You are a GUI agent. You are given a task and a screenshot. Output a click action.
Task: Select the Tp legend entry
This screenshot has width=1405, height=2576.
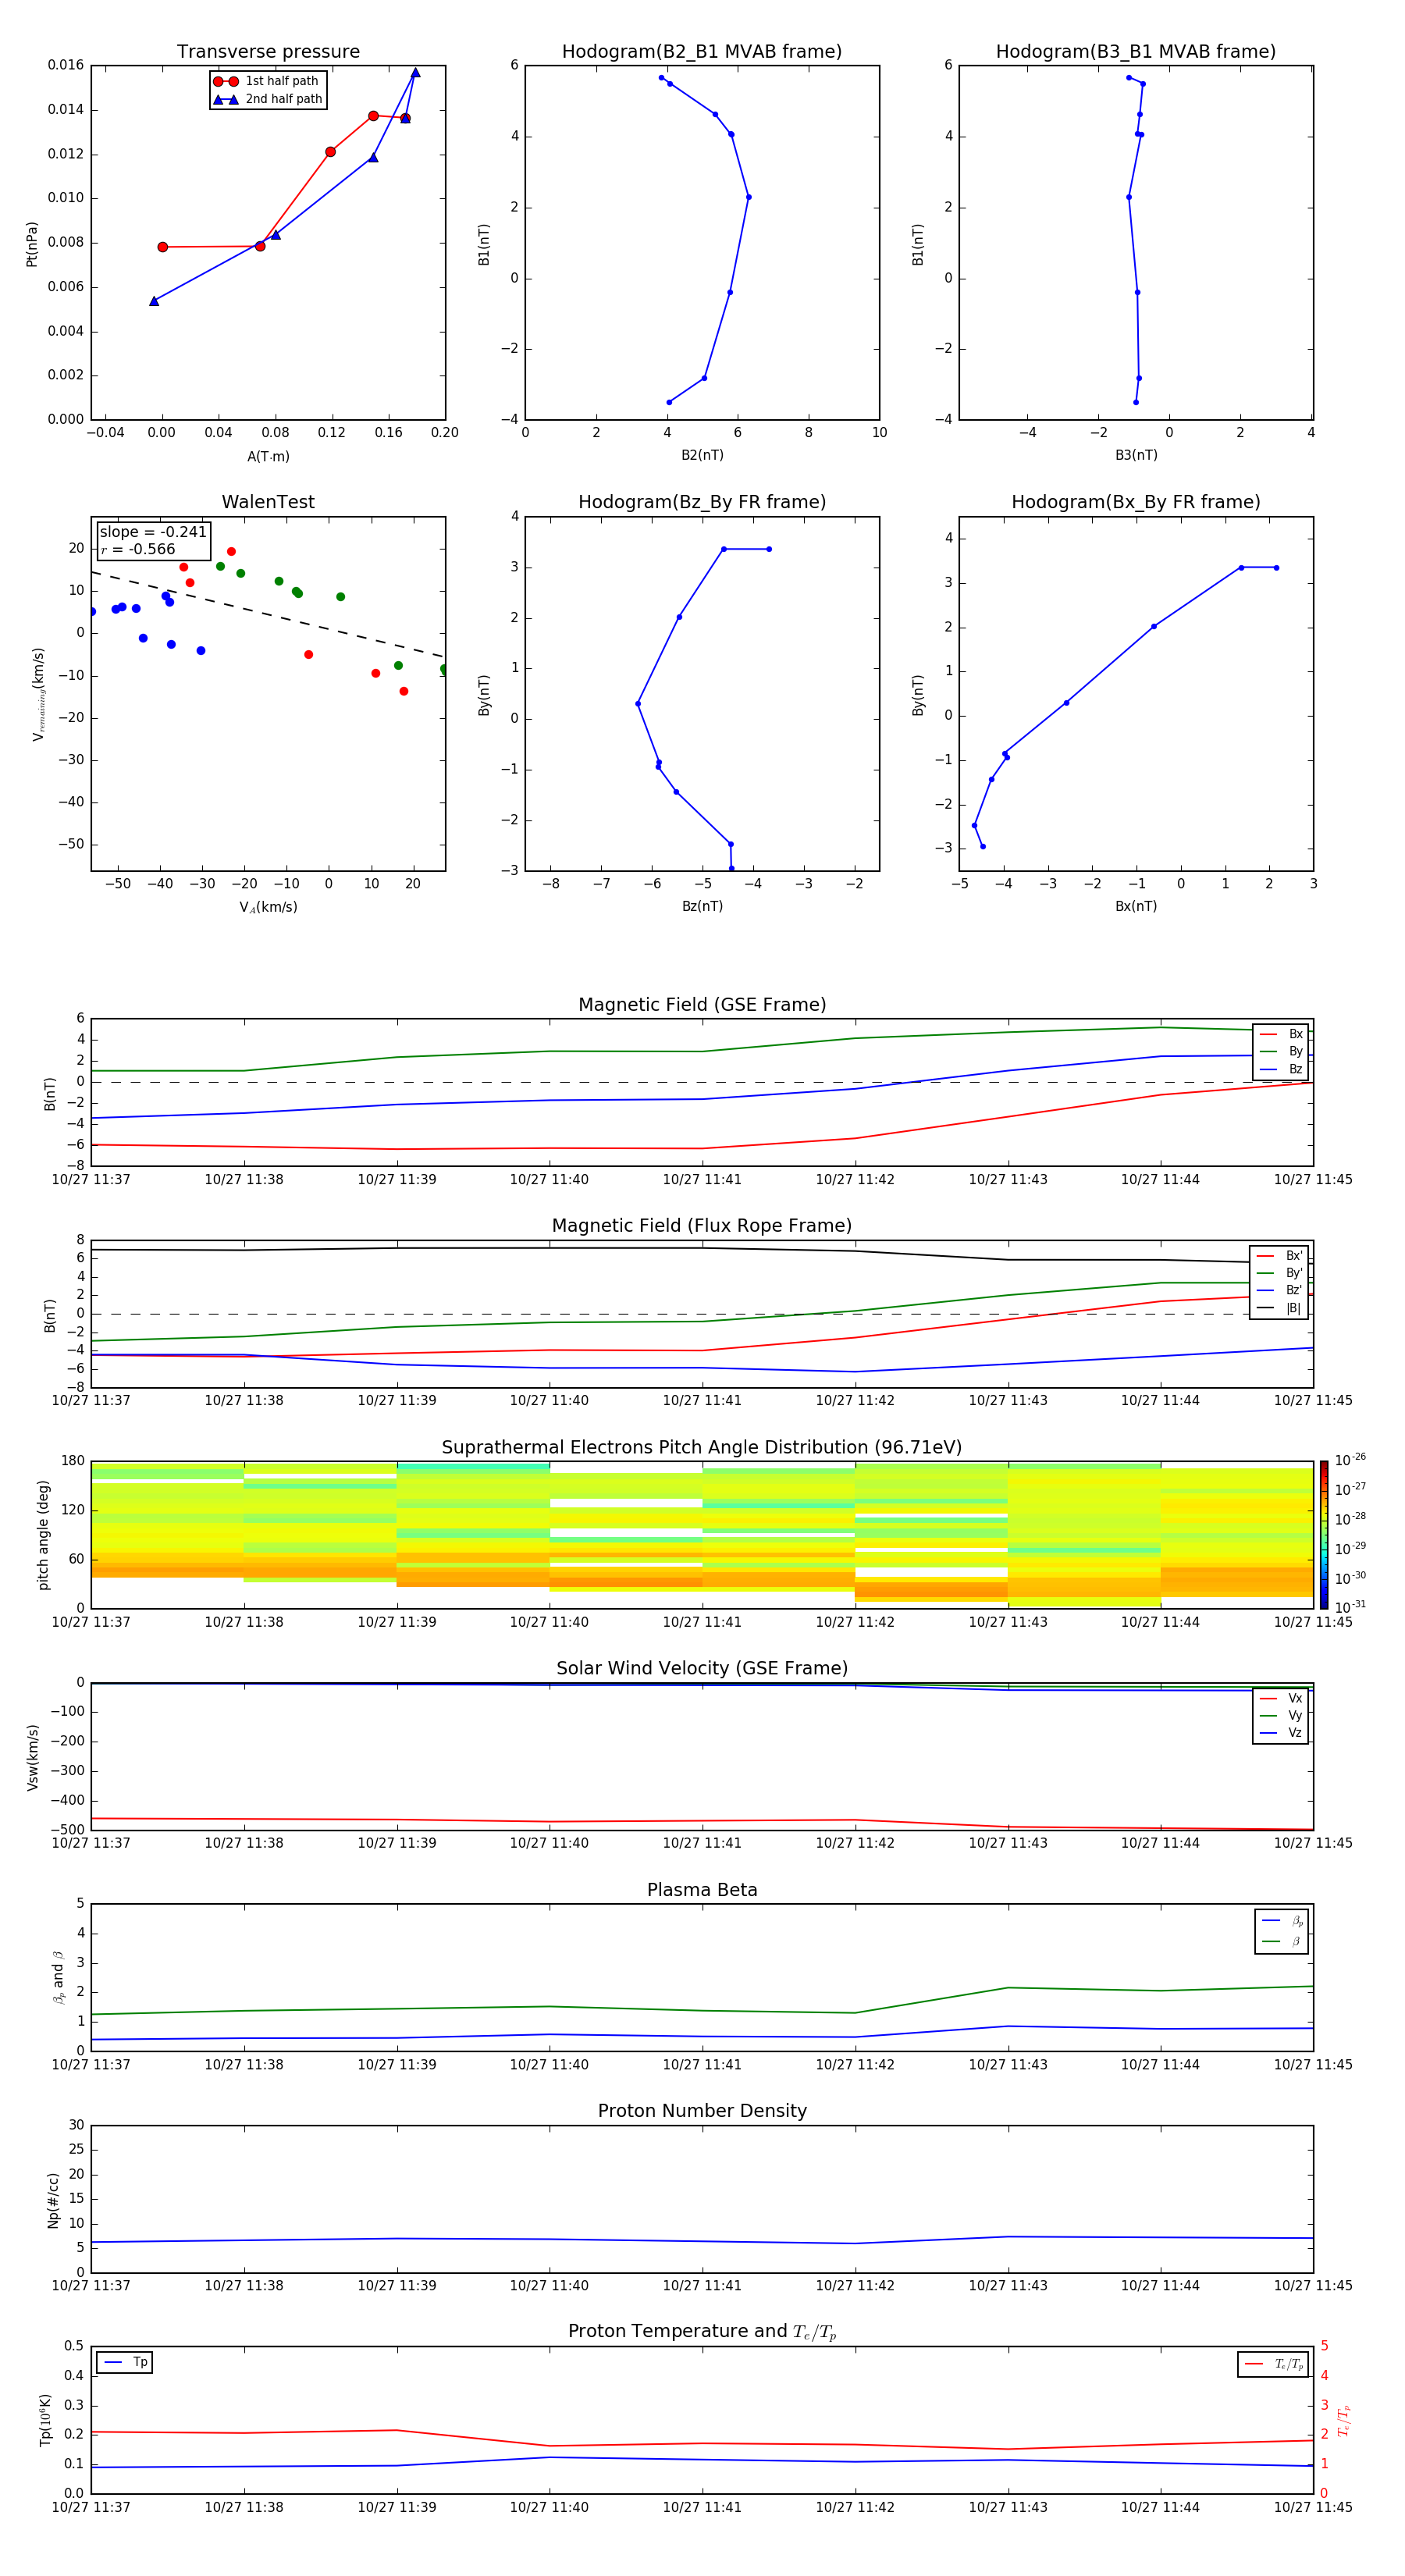125,2362
